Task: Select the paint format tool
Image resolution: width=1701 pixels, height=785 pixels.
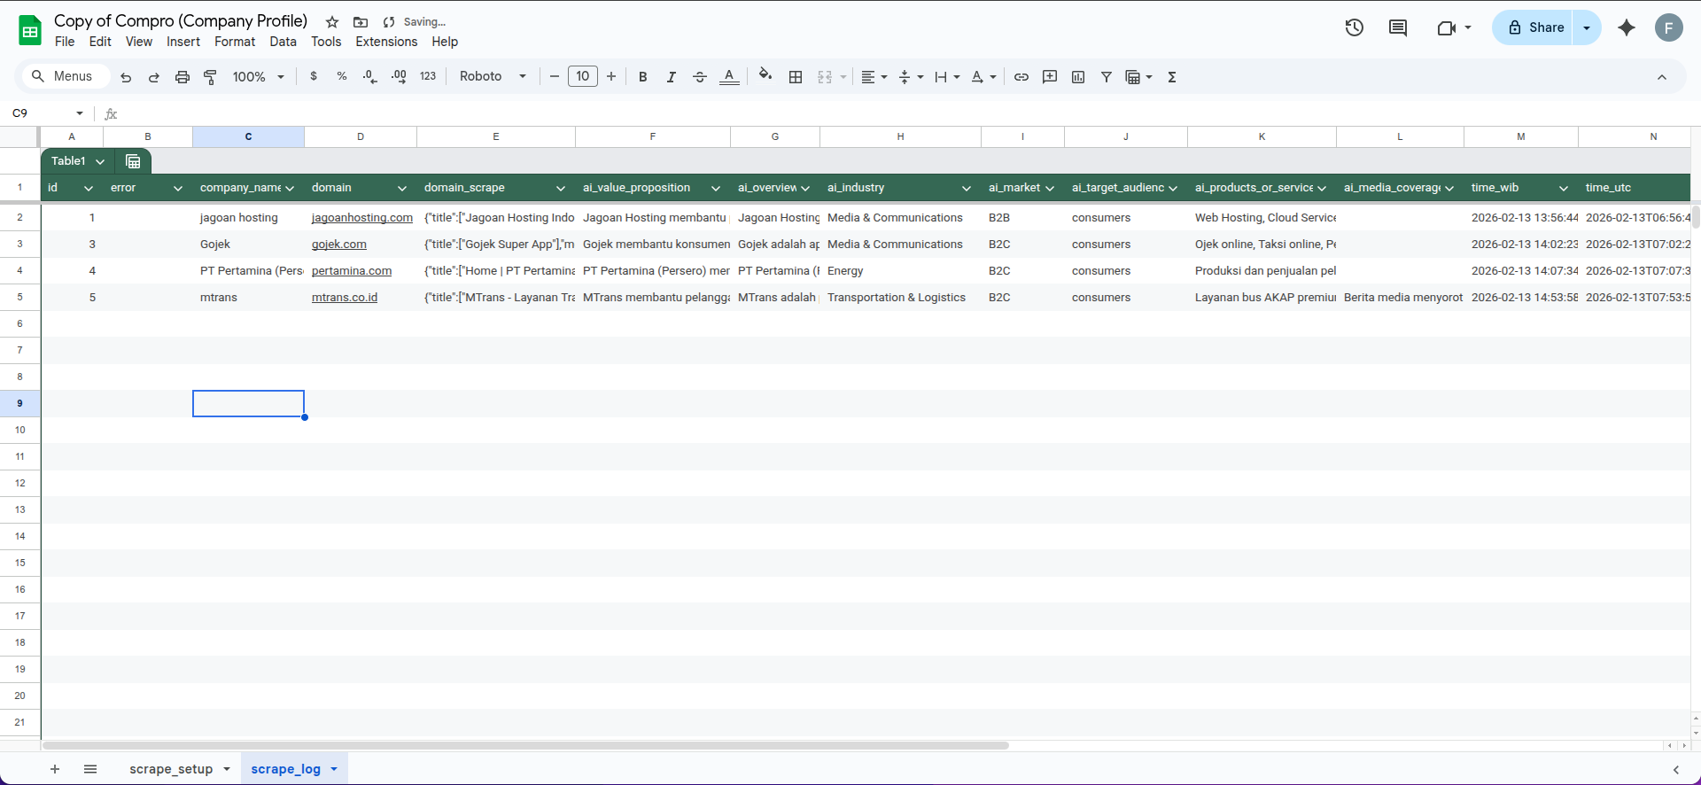Action: 210,77
